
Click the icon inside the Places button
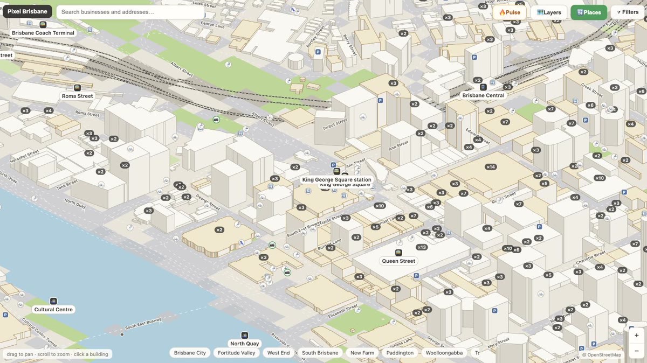pyautogui.click(x=580, y=12)
